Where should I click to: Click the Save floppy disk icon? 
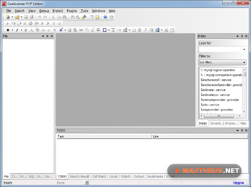[26, 17]
